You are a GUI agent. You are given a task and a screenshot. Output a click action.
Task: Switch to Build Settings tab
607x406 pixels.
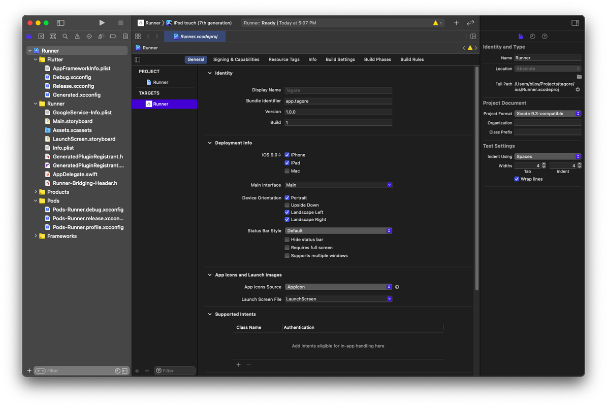point(340,59)
